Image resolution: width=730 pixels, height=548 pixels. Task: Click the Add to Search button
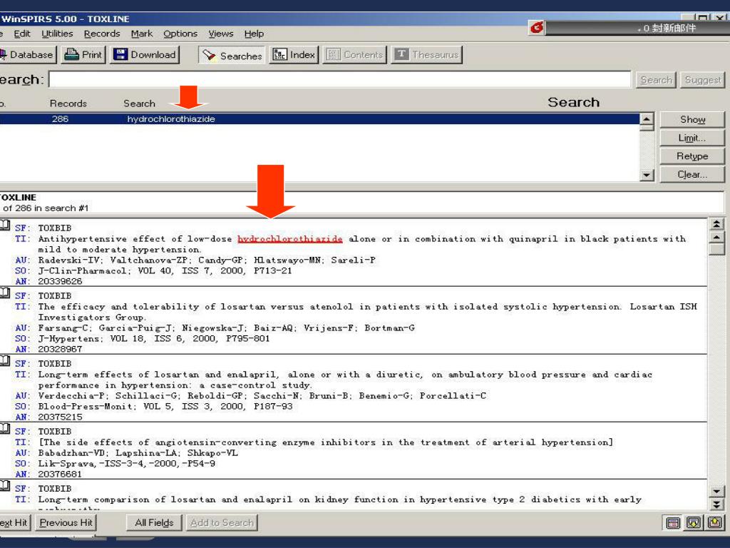222,522
